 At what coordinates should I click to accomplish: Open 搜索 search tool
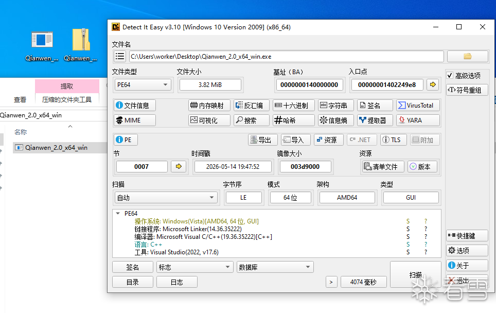coord(252,120)
